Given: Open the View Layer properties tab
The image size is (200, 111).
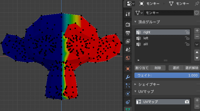Looking at the screenshot, I should click(x=128, y=41).
